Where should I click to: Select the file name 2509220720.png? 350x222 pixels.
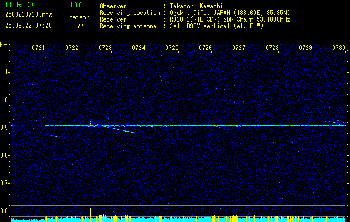click(28, 15)
